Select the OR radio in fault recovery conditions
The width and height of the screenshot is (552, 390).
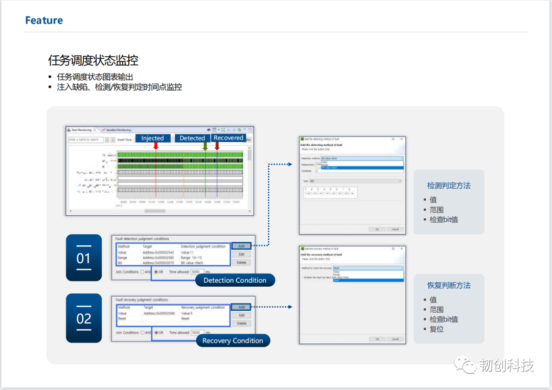(x=156, y=332)
